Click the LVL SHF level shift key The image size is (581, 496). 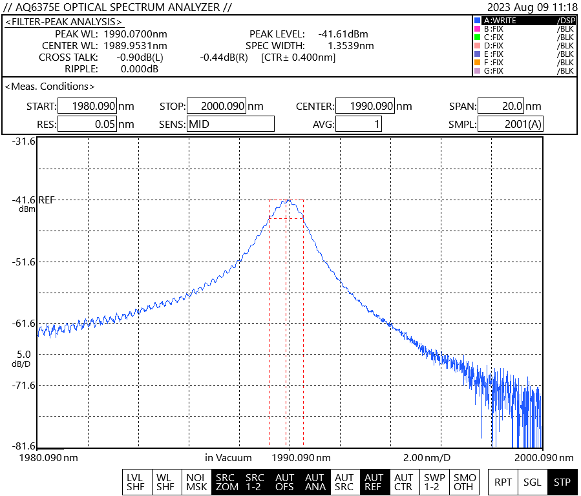pyautogui.click(x=135, y=482)
